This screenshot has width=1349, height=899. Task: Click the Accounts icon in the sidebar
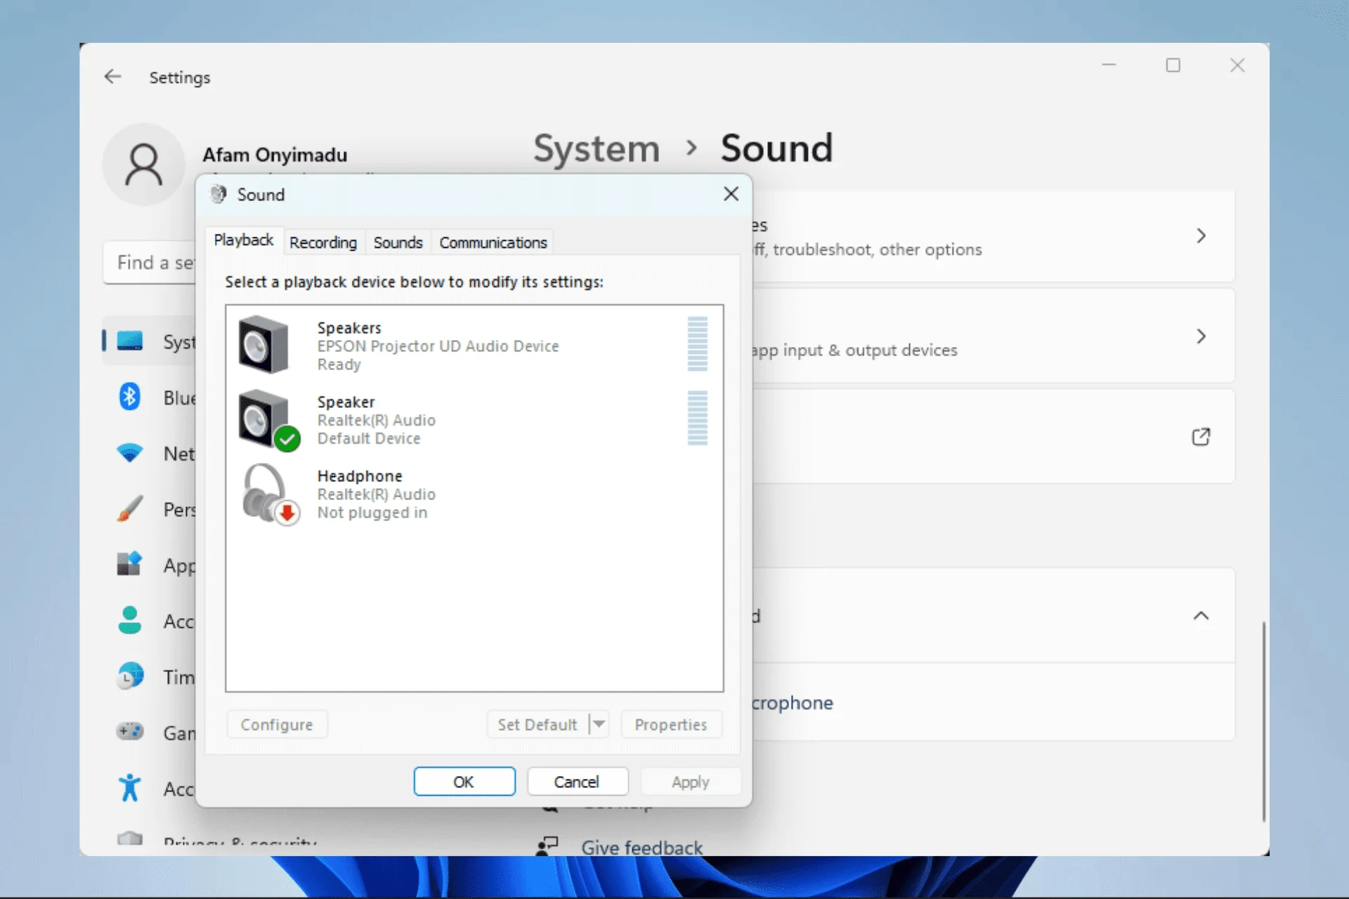pos(129,620)
